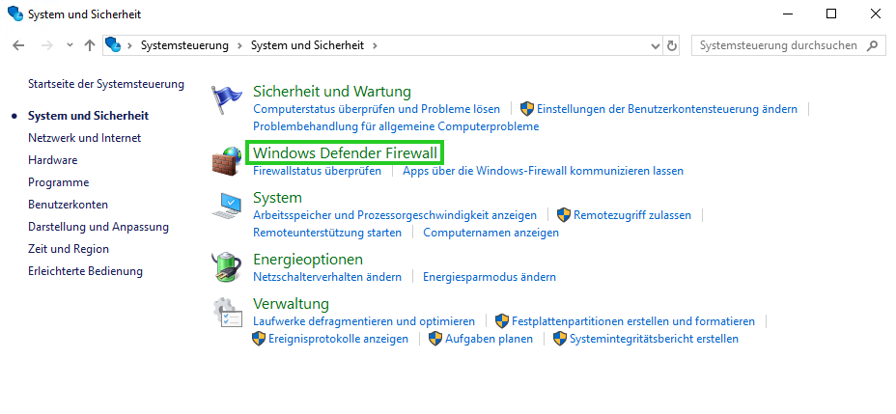896x414 pixels.
Task: Click Aufgaben planen
Action: click(490, 339)
